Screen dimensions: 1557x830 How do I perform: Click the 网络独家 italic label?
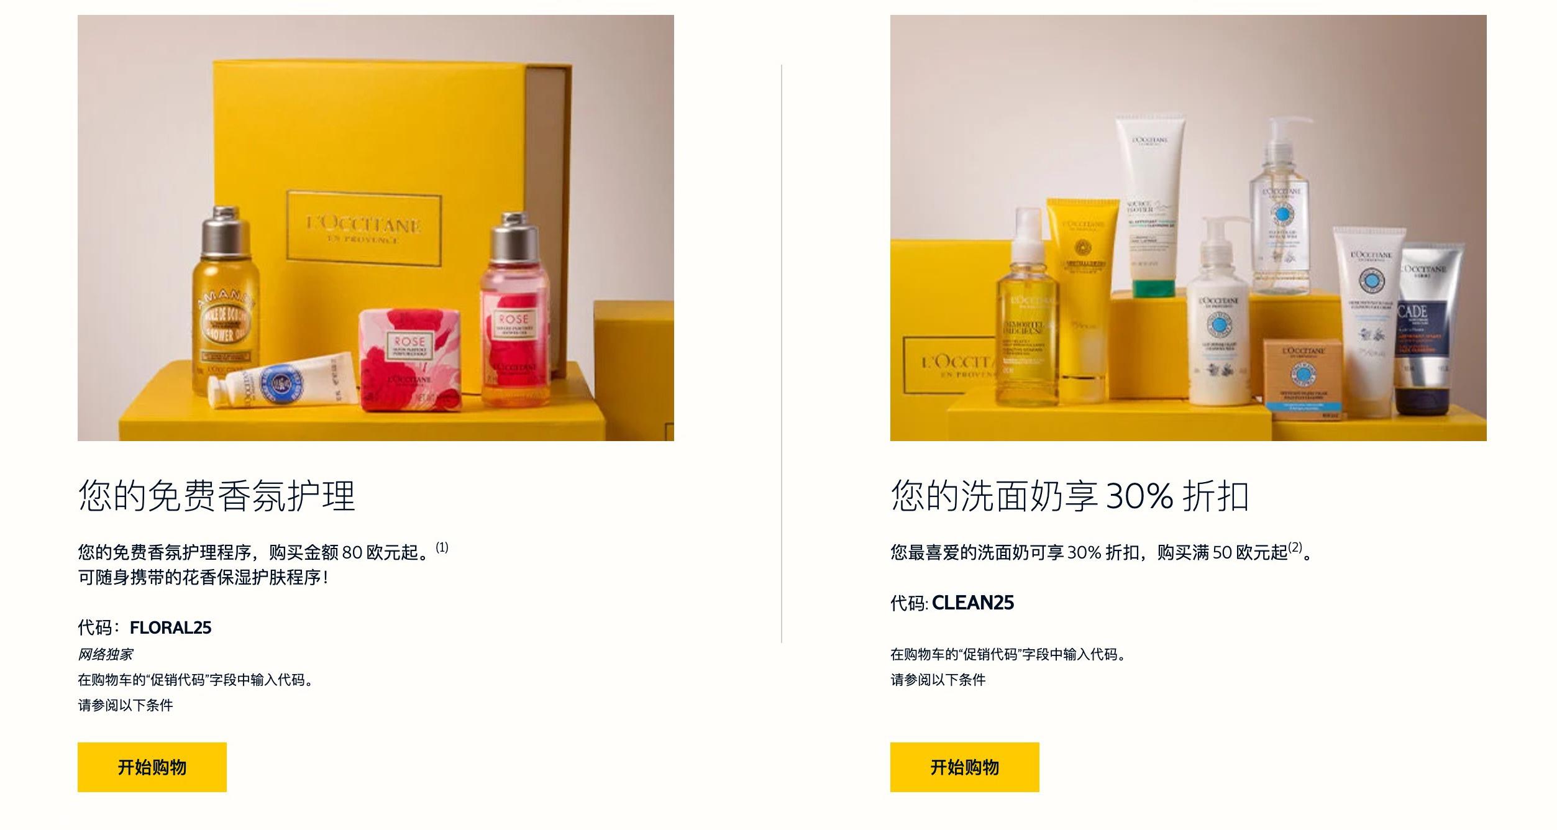[105, 654]
